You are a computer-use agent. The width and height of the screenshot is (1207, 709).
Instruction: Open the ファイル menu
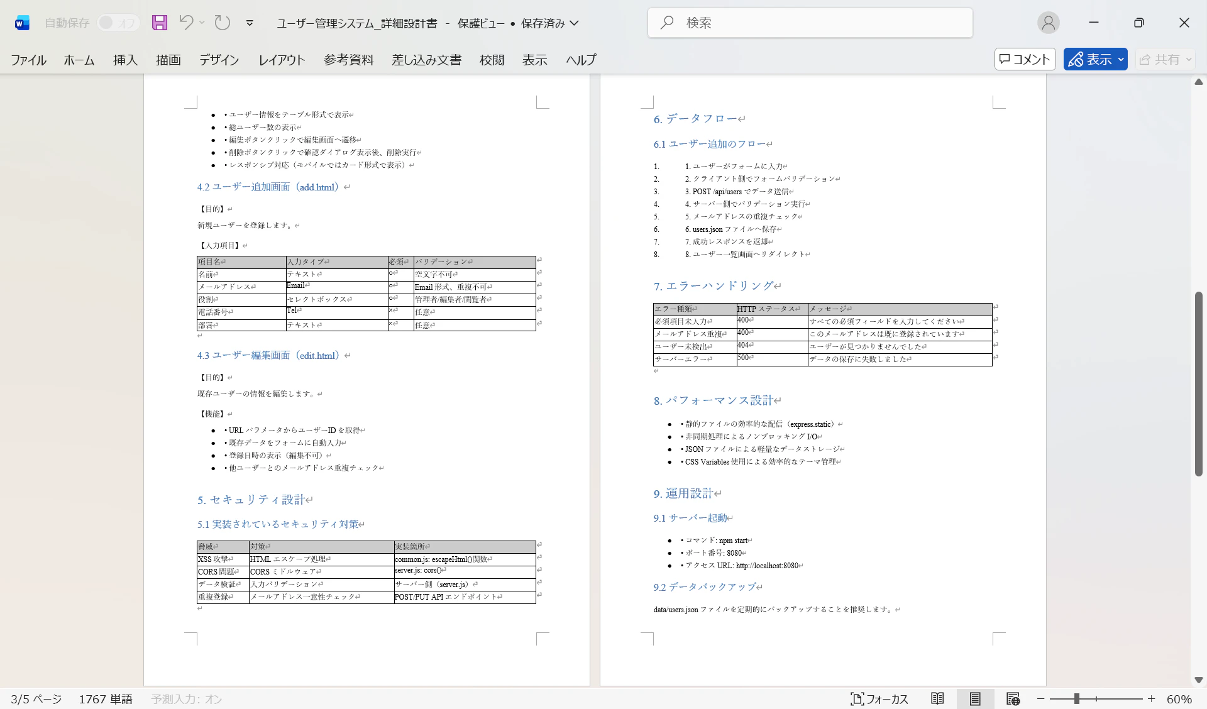(x=28, y=60)
